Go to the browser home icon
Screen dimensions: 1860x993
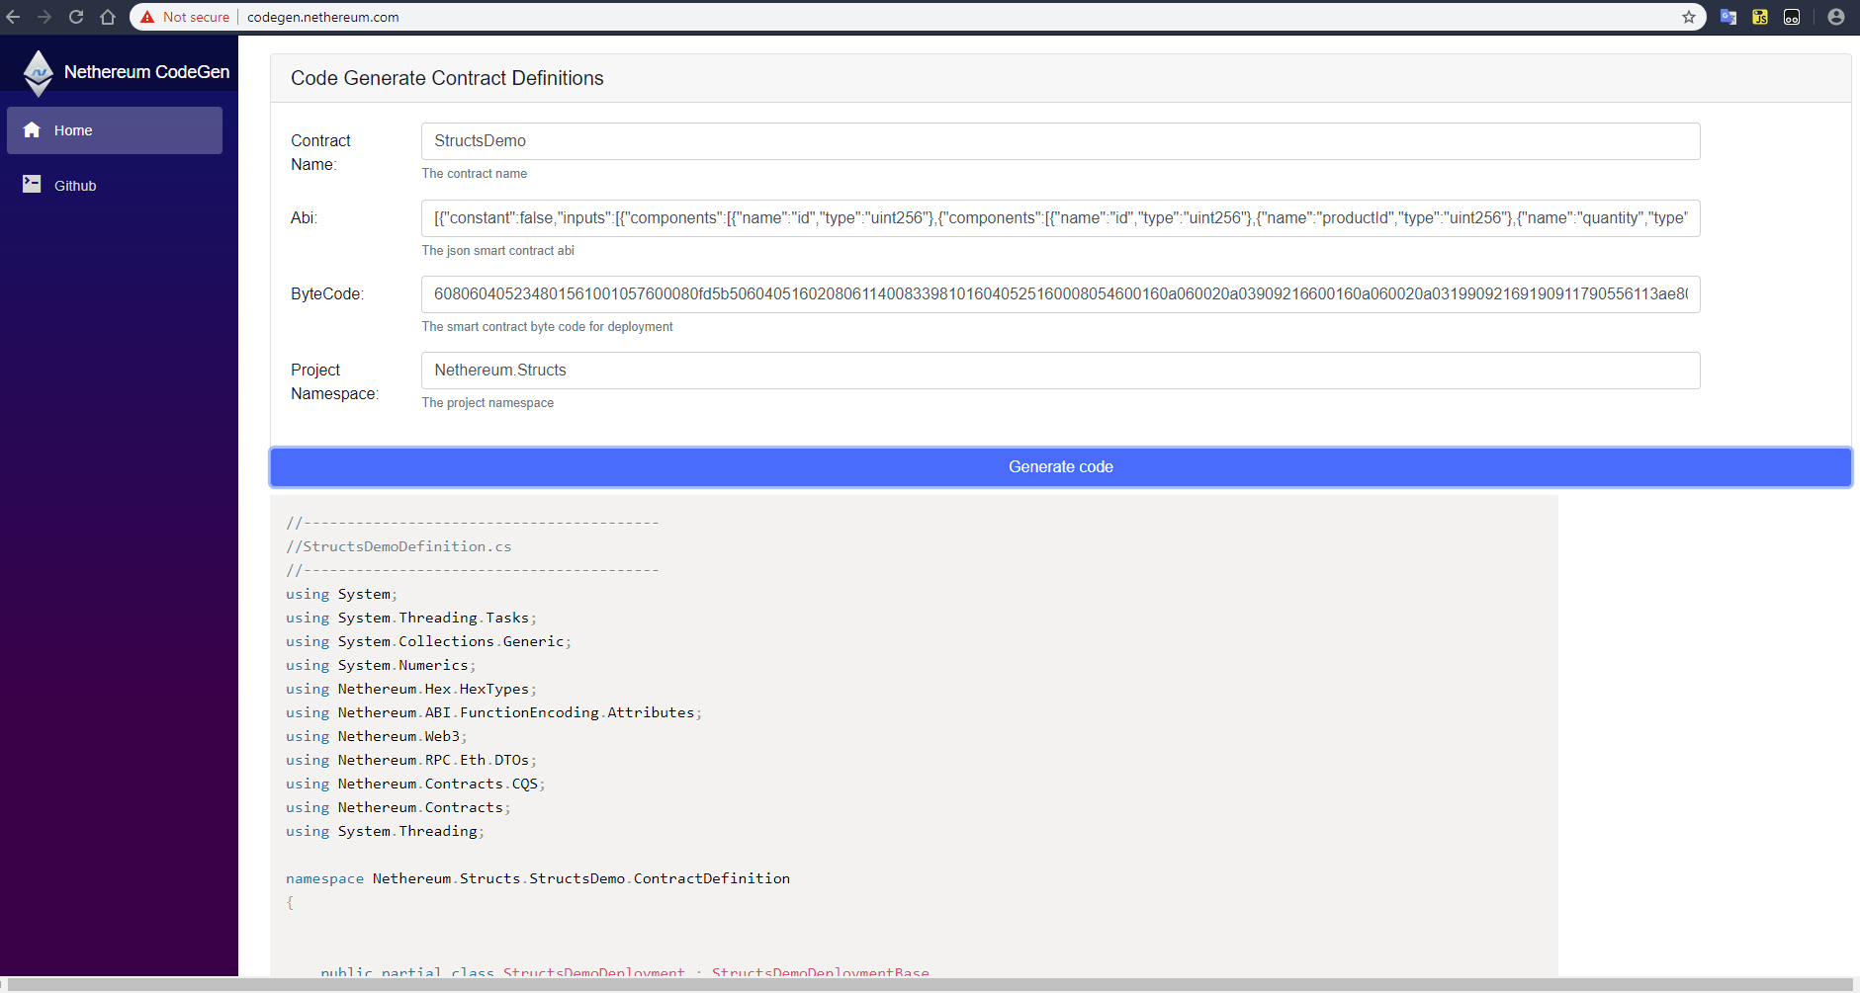(108, 17)
